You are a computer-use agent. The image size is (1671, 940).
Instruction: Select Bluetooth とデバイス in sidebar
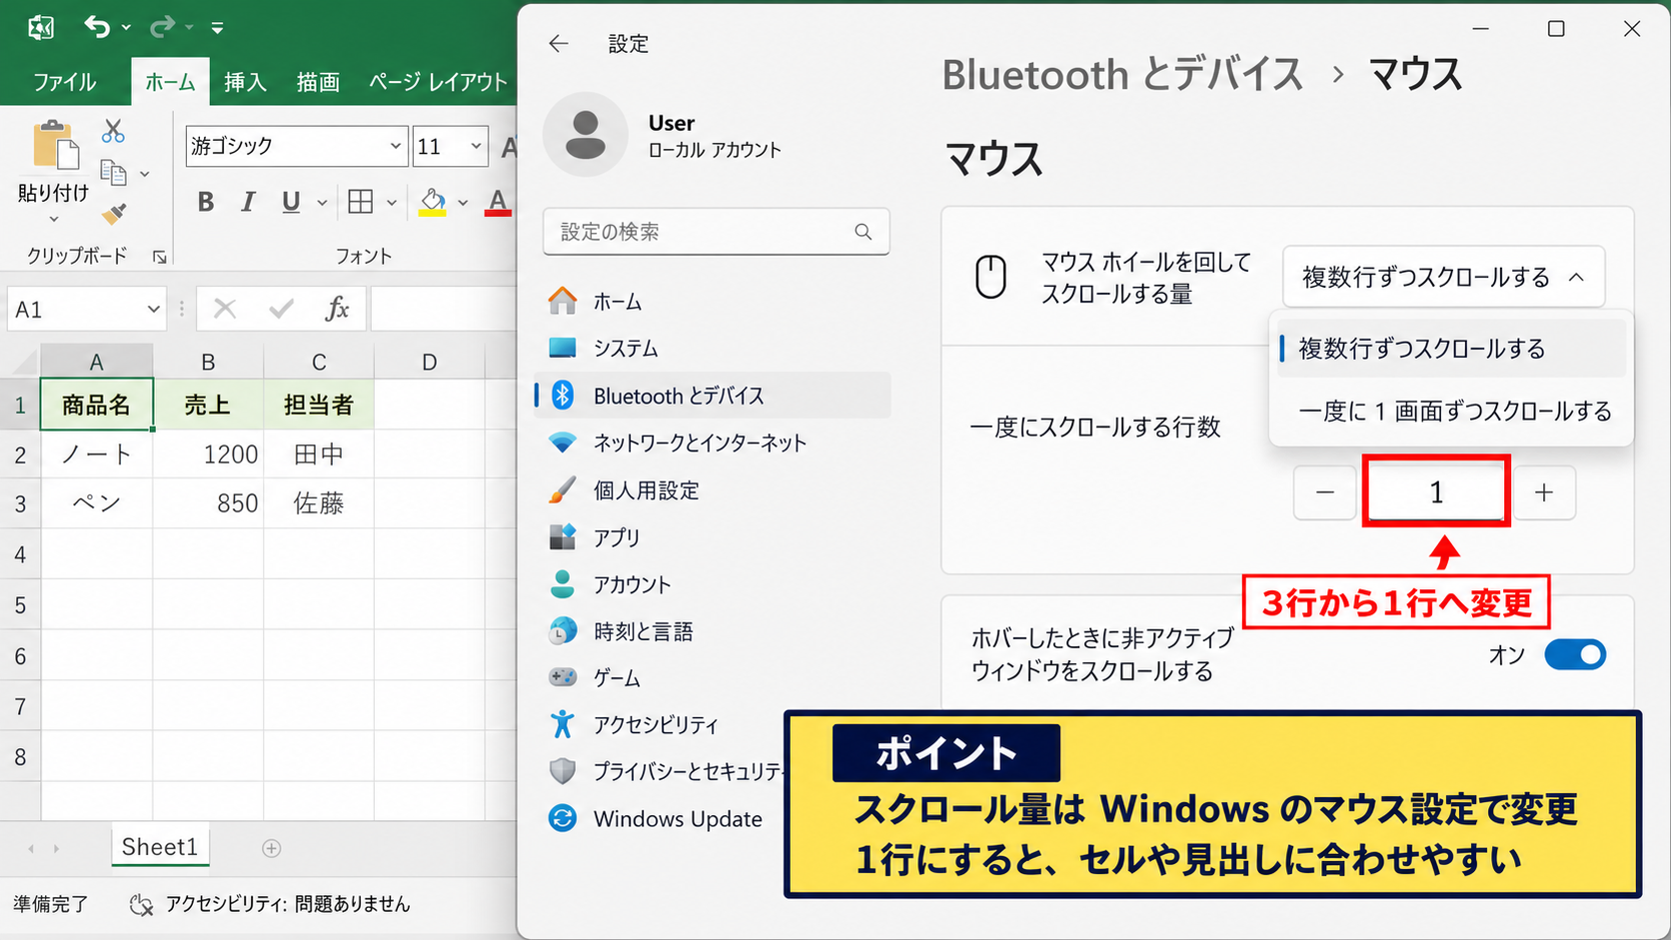[x=713, y=396]
